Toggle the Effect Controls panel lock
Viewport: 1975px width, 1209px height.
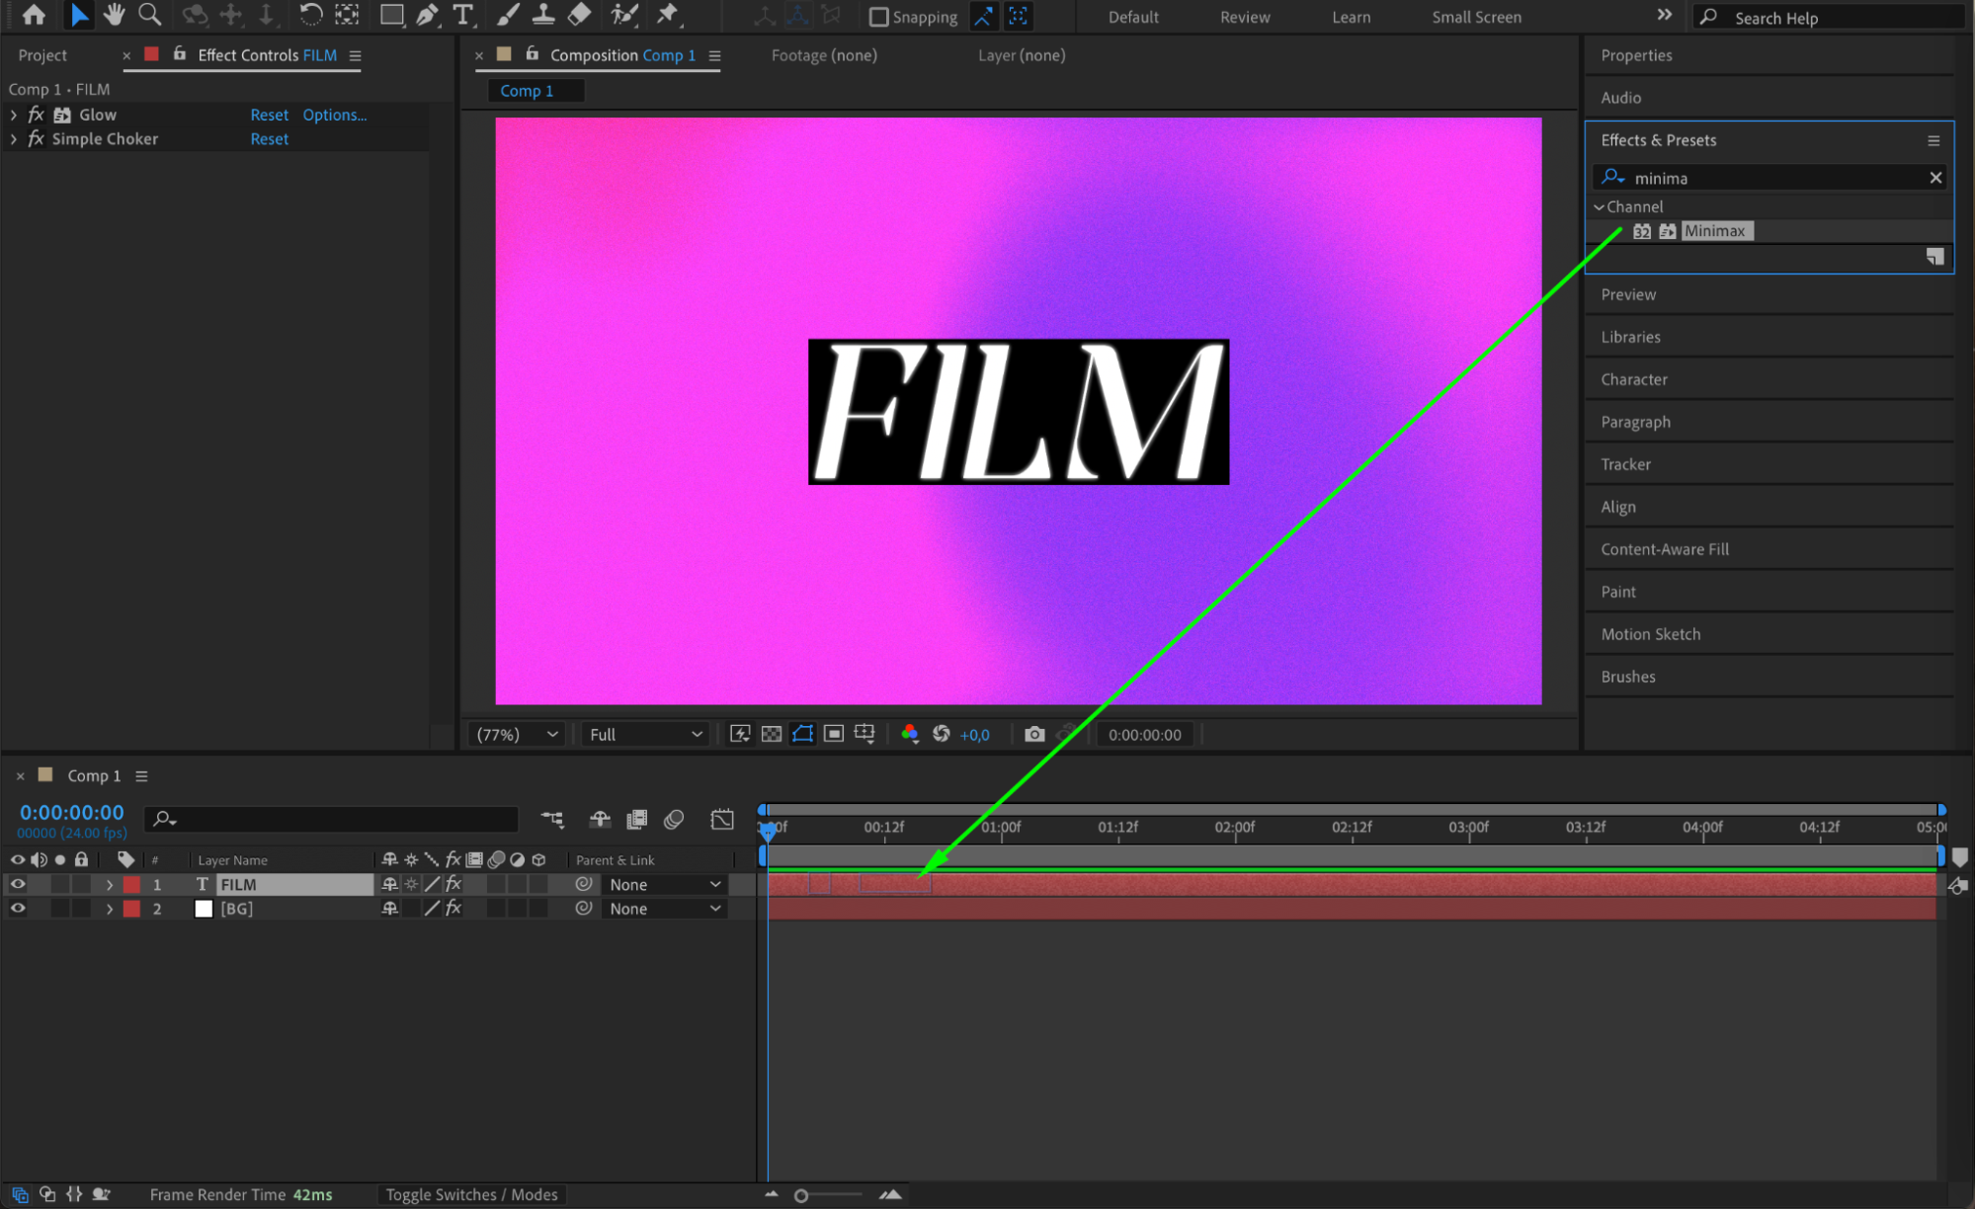pyautogui.click(x=179, y=54)
